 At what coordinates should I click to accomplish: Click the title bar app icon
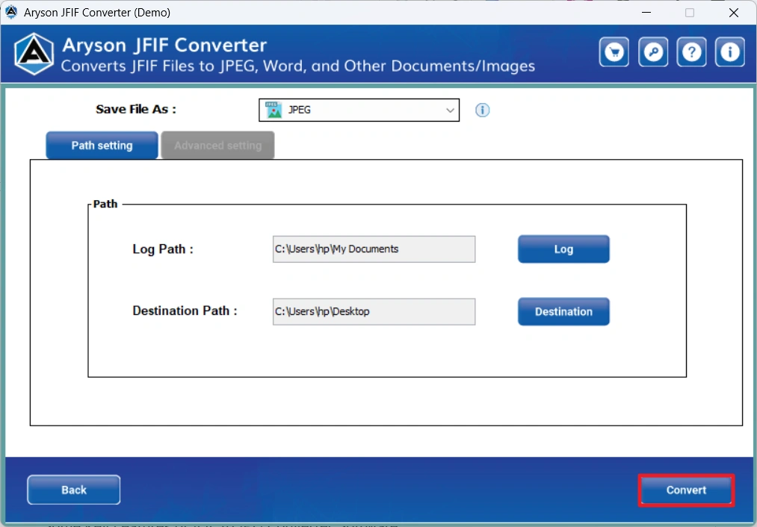12,12
